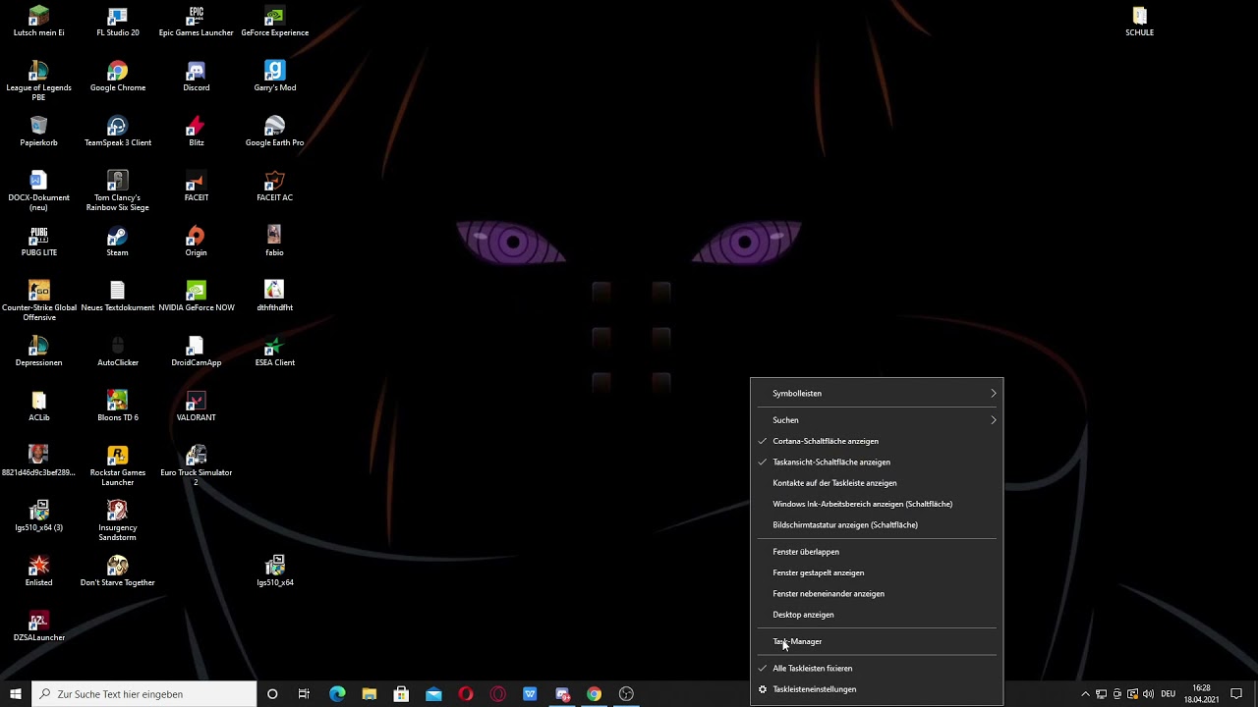Click the AutoClicker desktop icon

point(117,352)
